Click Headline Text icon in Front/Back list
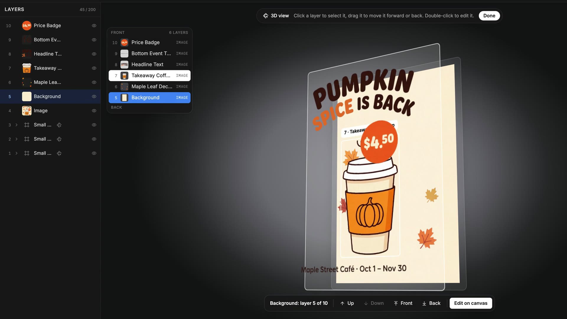Viewport: 567px width, 319px height. (x=124, y=64)
